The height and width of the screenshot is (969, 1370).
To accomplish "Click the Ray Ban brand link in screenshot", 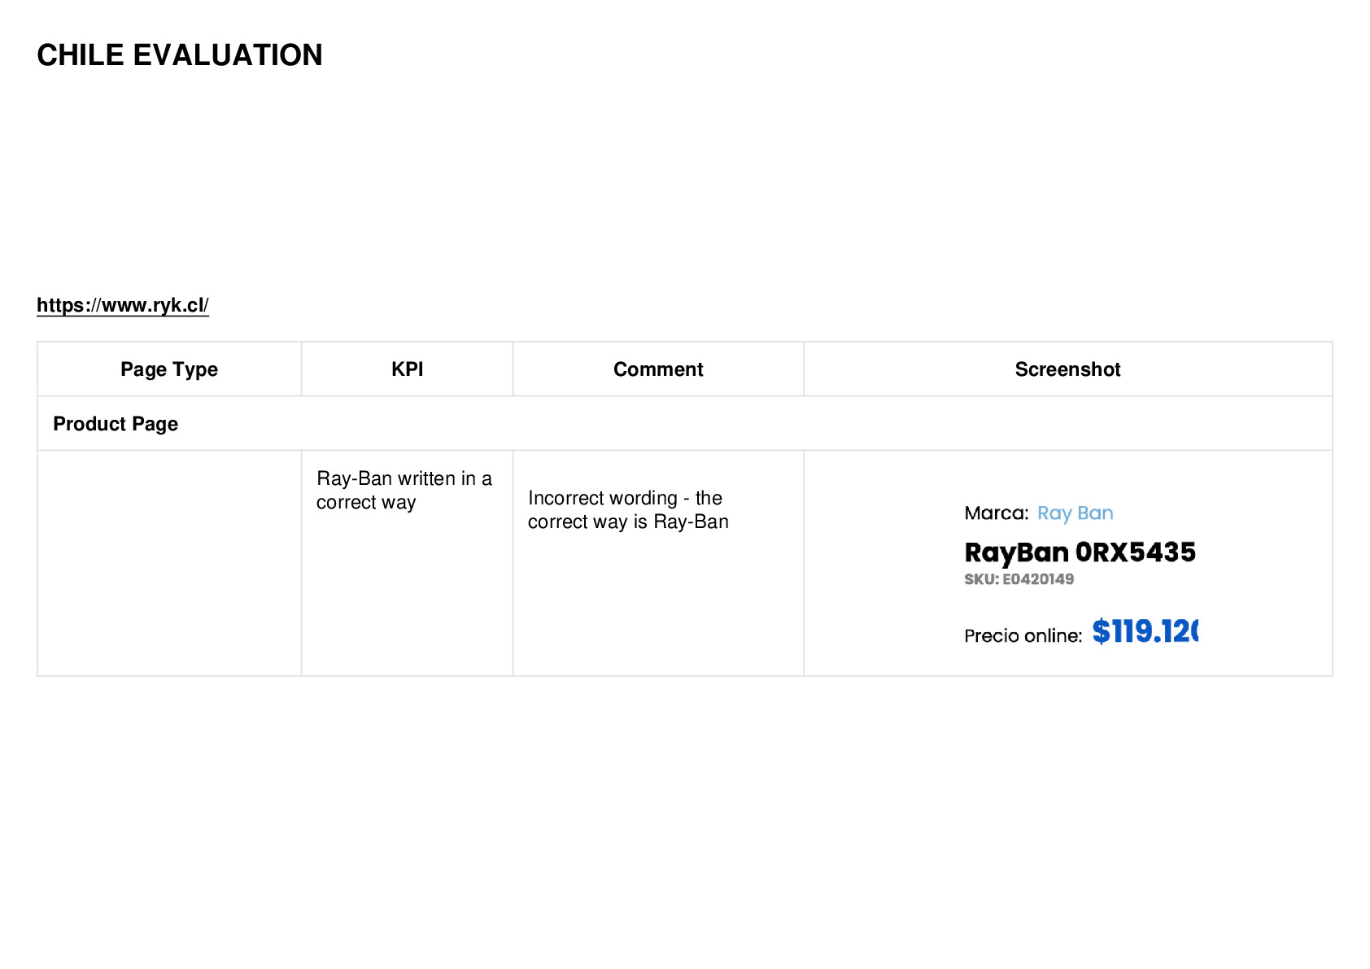I will pyautogui.click(x=1075, y=513).
